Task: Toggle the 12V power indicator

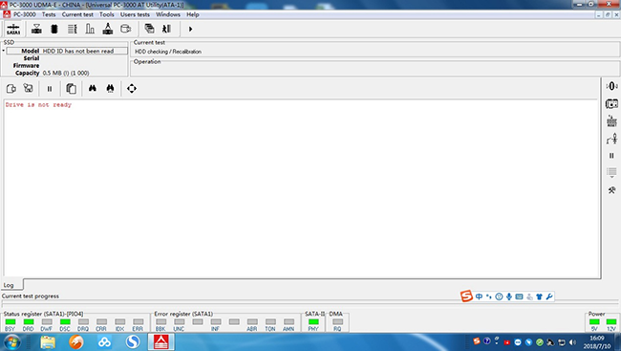Action: tap(611, 321)
